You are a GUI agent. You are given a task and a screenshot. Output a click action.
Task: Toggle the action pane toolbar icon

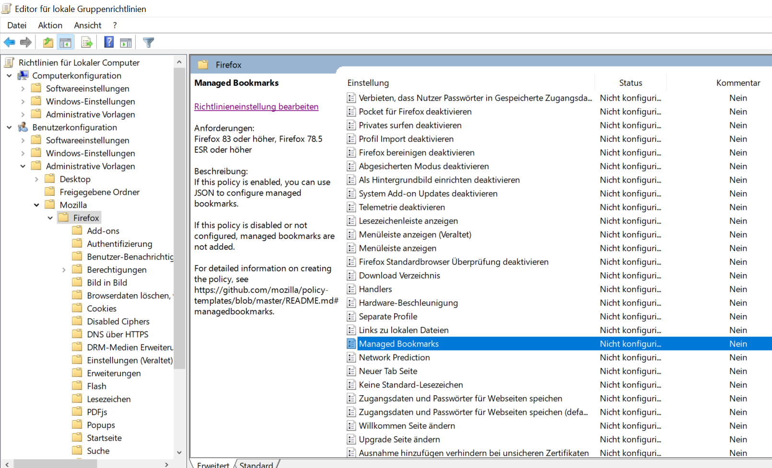pos(126,43)
